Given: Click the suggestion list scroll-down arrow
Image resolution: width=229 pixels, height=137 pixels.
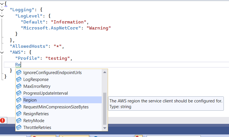Looking at the screenshot, I should [x=105, y=128].
